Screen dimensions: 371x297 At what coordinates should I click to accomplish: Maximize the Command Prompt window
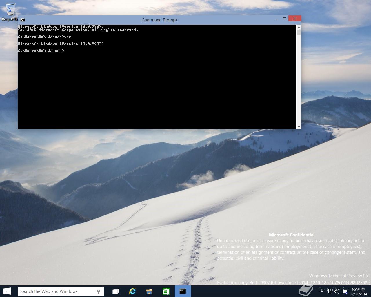click(x=285, y=19)
